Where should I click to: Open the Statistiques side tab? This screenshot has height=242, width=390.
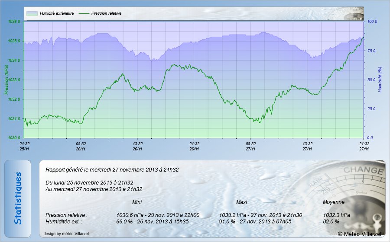(x=18, y=198)
